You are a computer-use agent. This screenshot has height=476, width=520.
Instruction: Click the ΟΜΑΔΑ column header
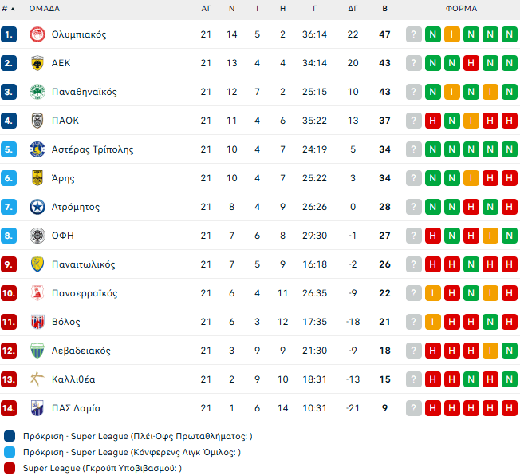tap(45, 9)
